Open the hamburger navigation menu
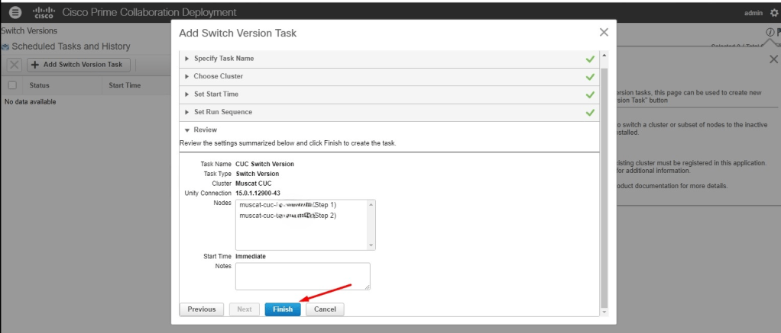This screenshot has height=333, width=781. (15, 13)
